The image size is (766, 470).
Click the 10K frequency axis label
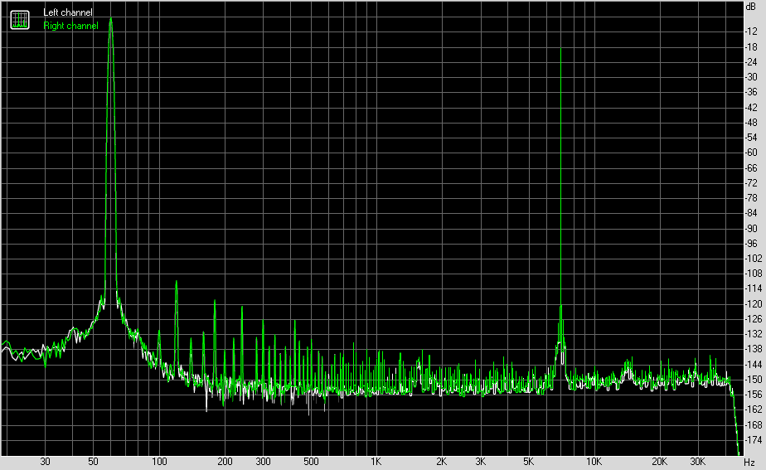tap(594, 462)
